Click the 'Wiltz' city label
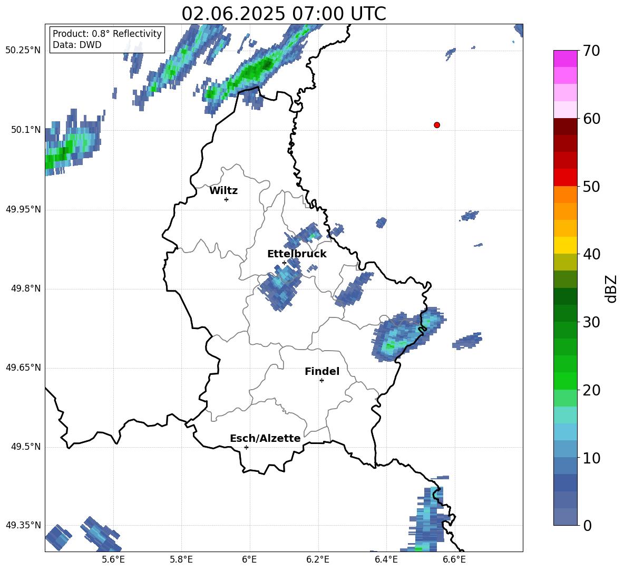Screen dimensions: 624x570 pyautogui.click(x=223, y=191)
